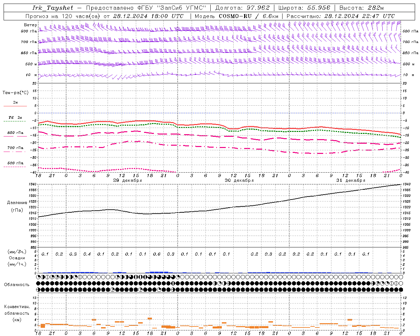
Task: Click the Рассчитано: 28.12.2024 22:47 UTC timestamp
Action: click(x=341, y=16)
